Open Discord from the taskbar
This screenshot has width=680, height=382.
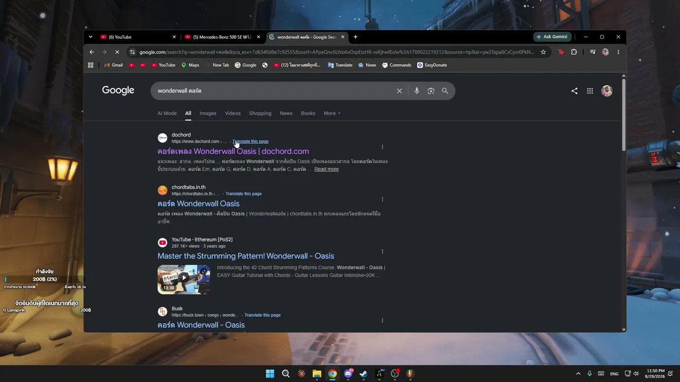coord(348,374)
